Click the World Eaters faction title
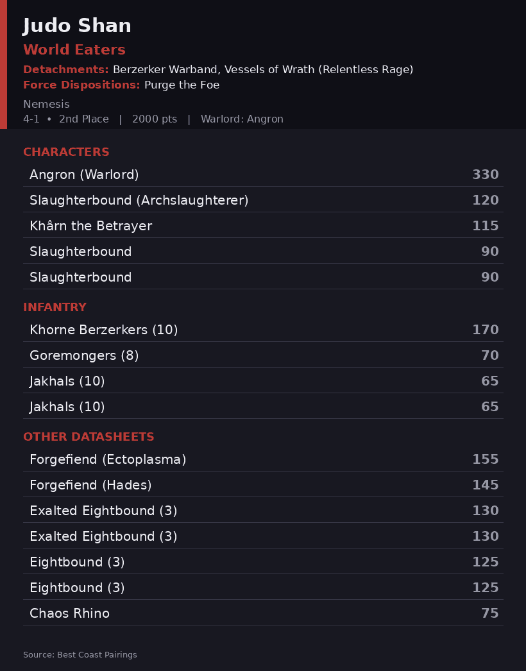 pos(74,49)
